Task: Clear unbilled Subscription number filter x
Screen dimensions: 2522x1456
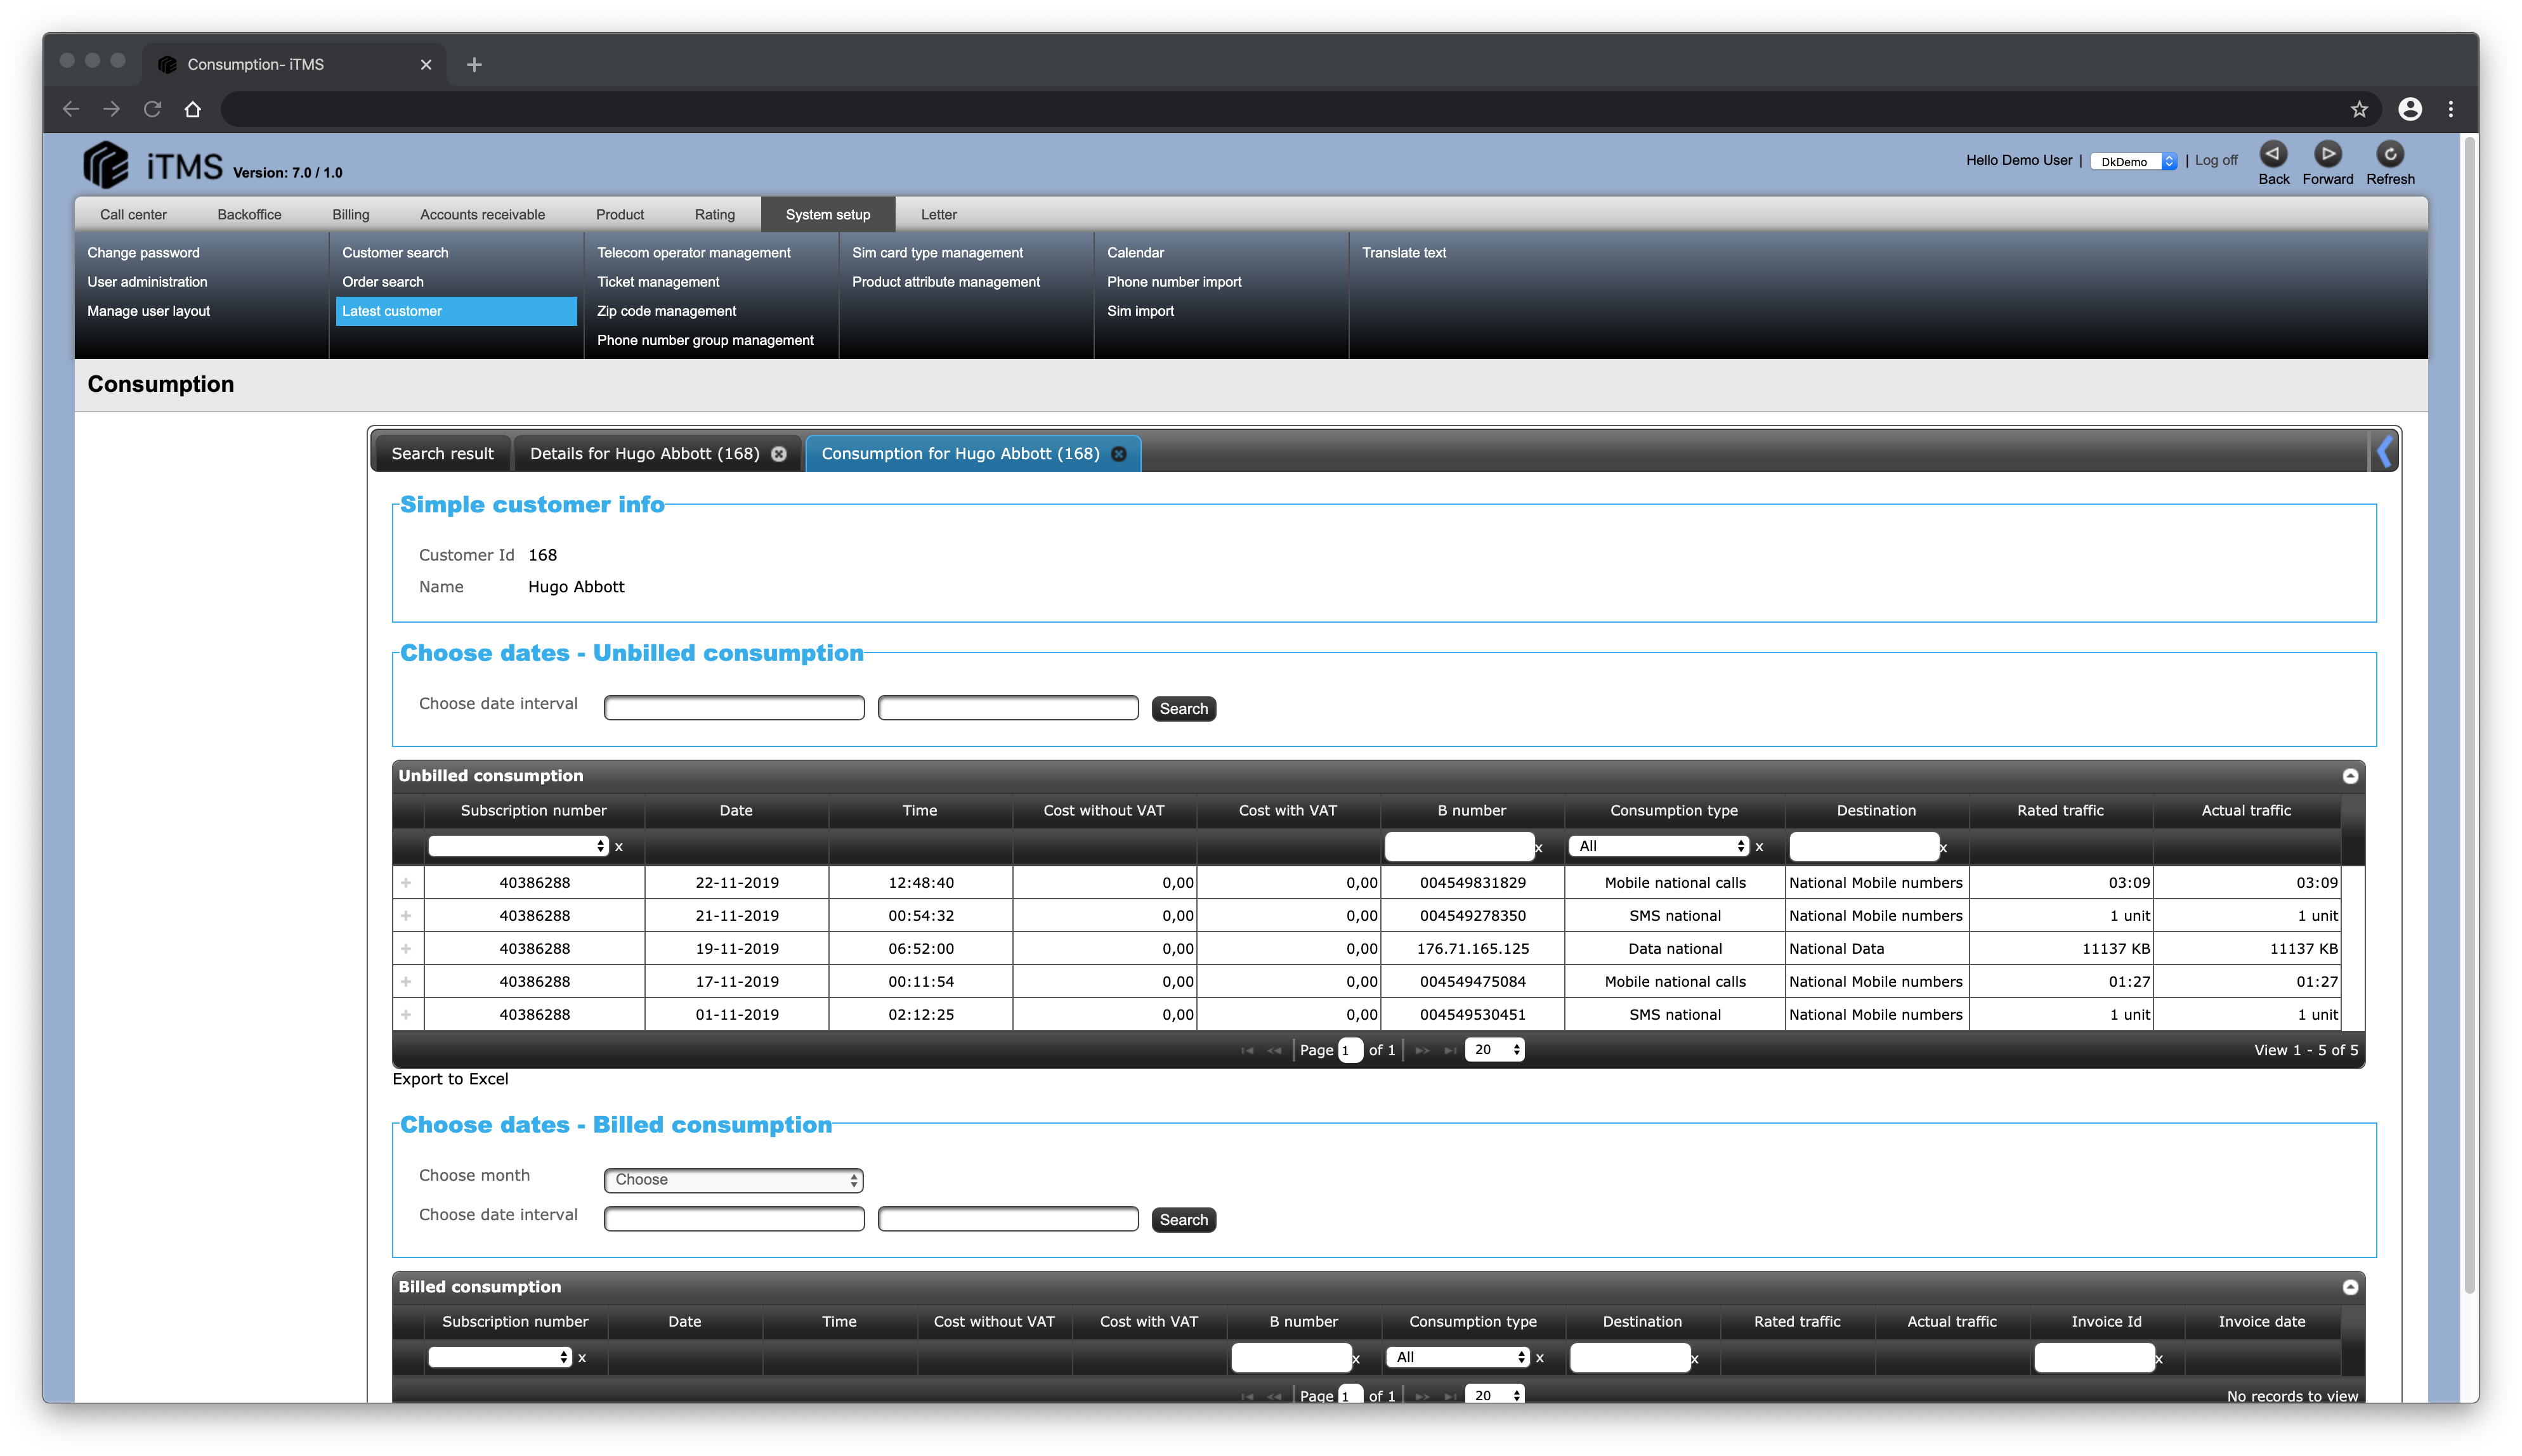Action: coord(619,847)
